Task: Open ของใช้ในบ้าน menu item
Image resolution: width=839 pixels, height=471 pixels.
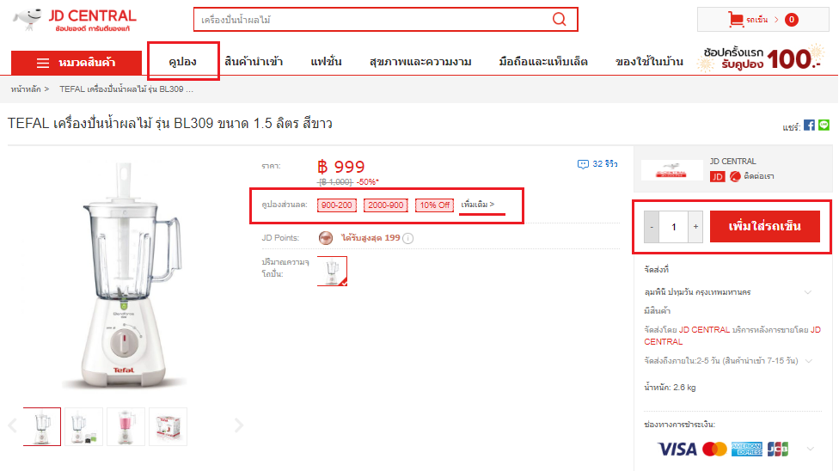Action: coord(650,62)
